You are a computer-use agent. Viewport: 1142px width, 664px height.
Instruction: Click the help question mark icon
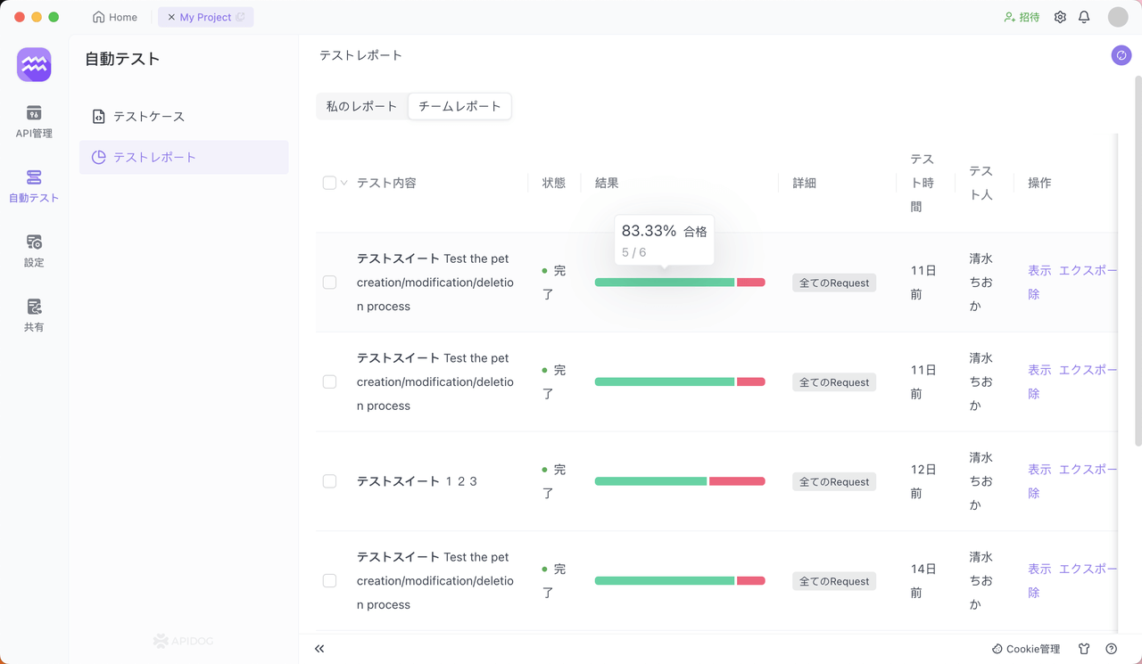1111,649
